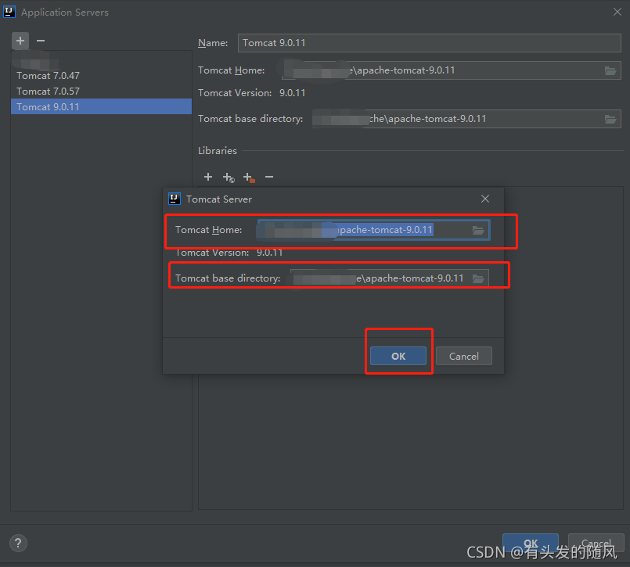
Task: Click the Libraries section label
Action: [x=218, y=151]
